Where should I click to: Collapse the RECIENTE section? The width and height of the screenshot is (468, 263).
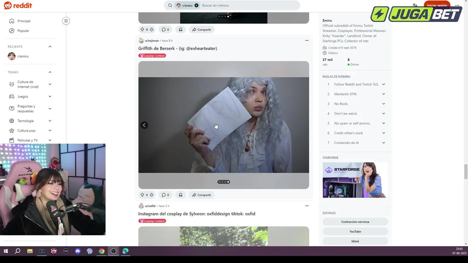(50, 46)
